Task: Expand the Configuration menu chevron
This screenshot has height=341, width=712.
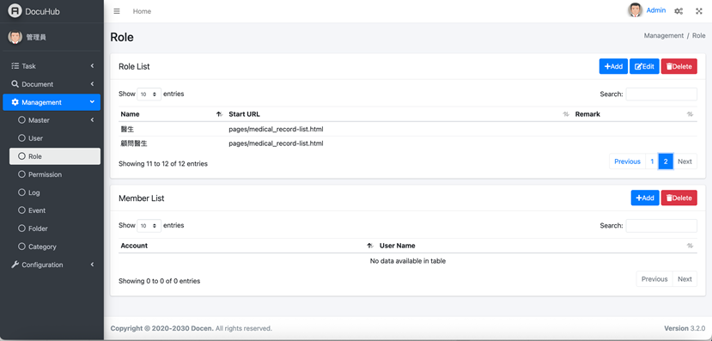Action: tap(92, 265)
